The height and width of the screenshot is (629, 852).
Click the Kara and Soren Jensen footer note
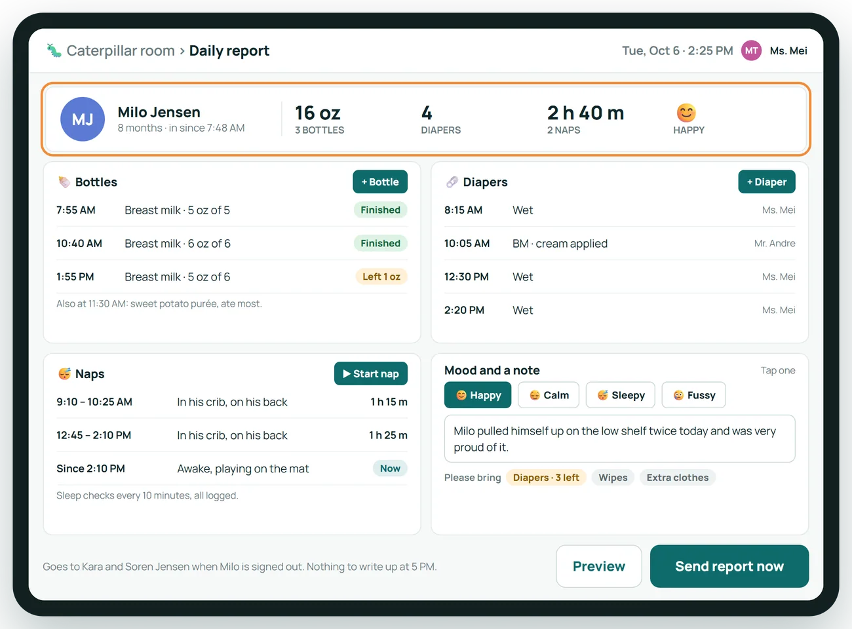coord(240,567)
